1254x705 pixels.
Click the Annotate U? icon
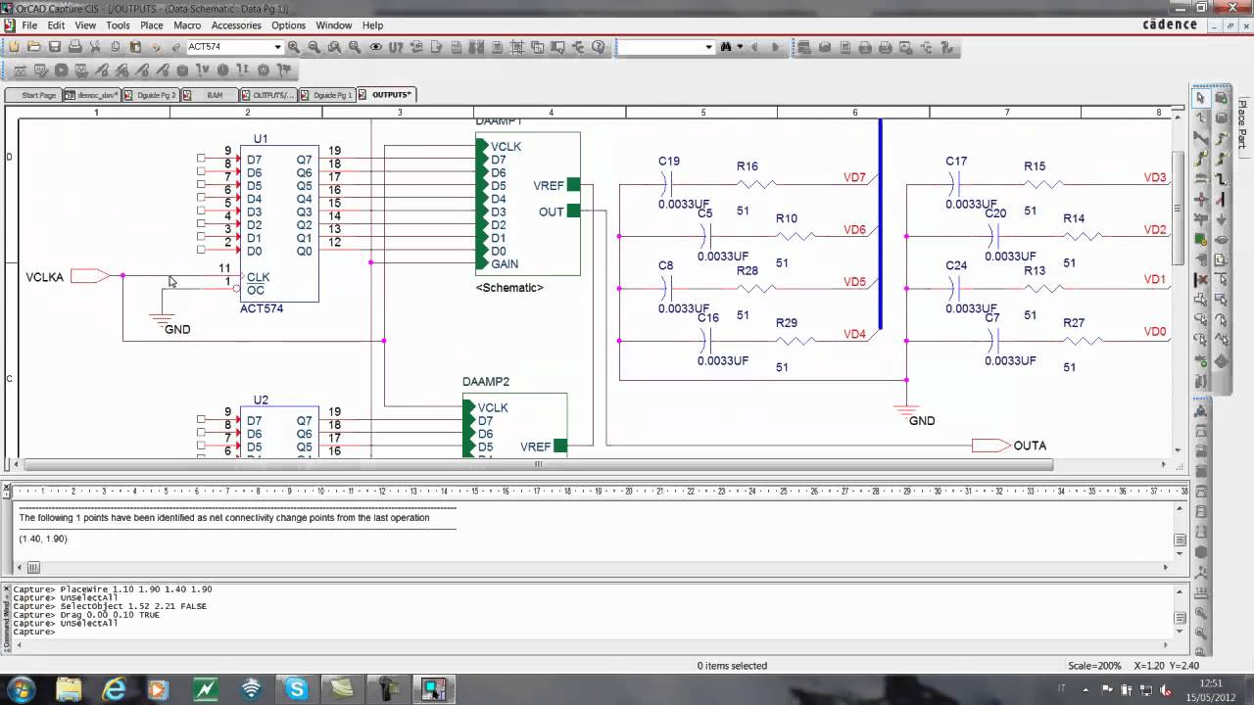click(x=396, y=46)
